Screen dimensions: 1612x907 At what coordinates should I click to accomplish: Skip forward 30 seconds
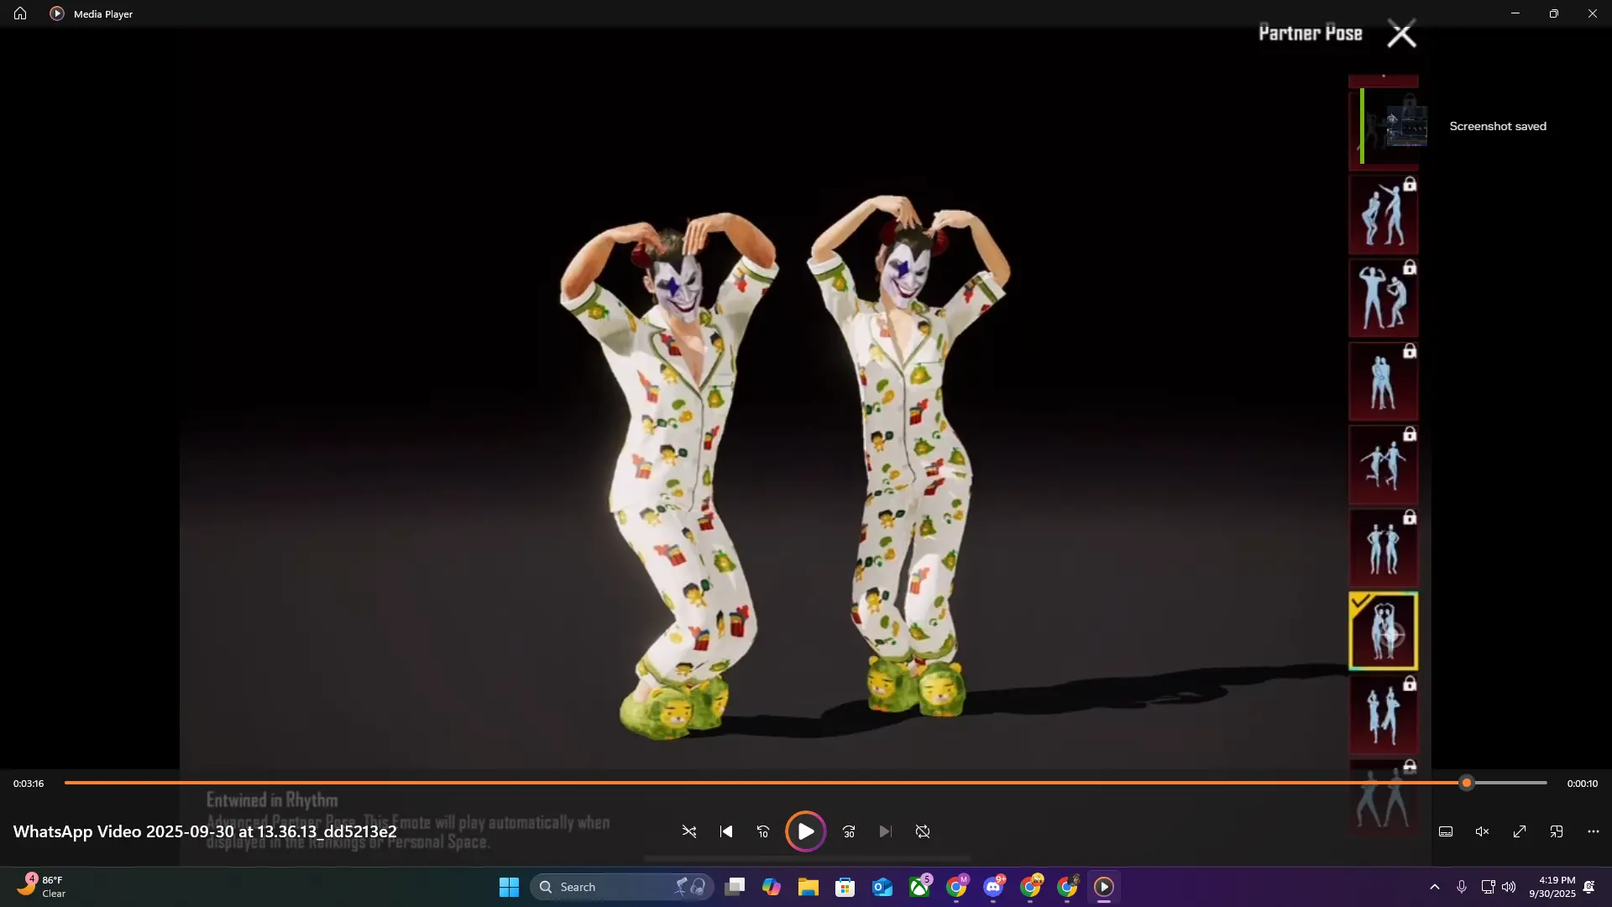tap(849, 831)
